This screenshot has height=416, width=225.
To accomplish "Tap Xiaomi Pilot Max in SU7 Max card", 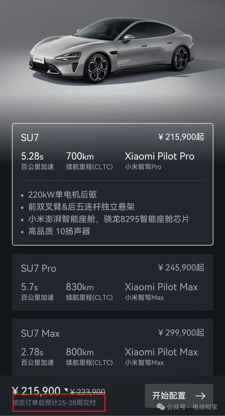I will pyautogui.click(x=161, y=352).
